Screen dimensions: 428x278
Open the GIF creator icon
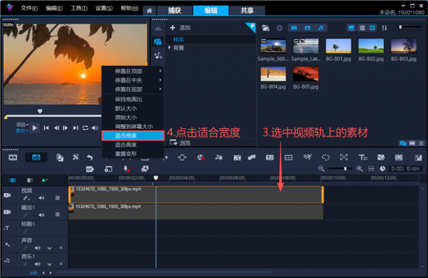coord(90,169)
